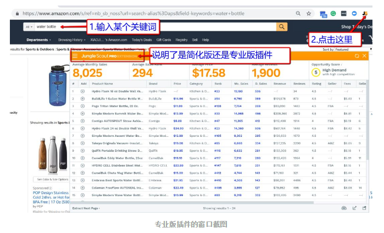Open Help in Amazon nav
The width and height of the screenshot is (384, 233).
point(205,40)
